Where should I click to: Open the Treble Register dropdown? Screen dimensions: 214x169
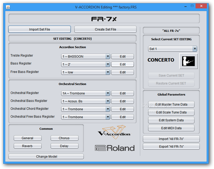point(85,56)
